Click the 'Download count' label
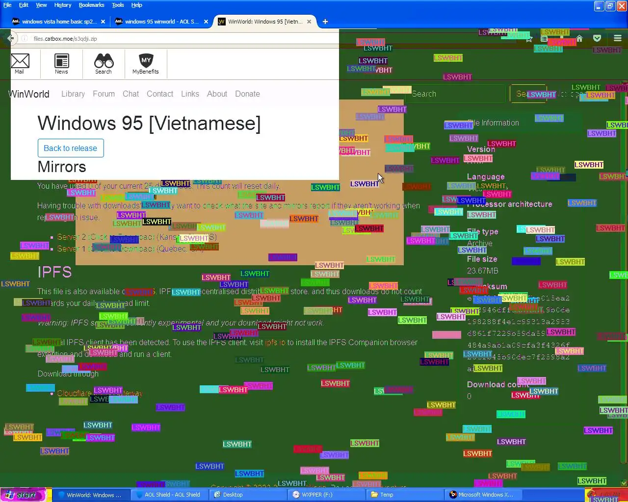The height and width of the screenshot is (502, 628). click(498, 384)
